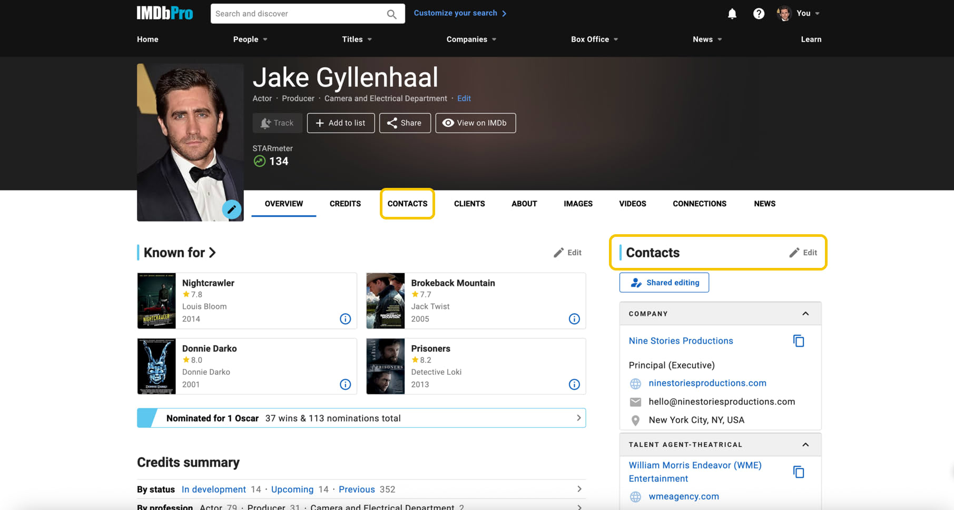The image size is (954, 510).
Task: Open the help question mark icon
Action: (x=758, y=14)
